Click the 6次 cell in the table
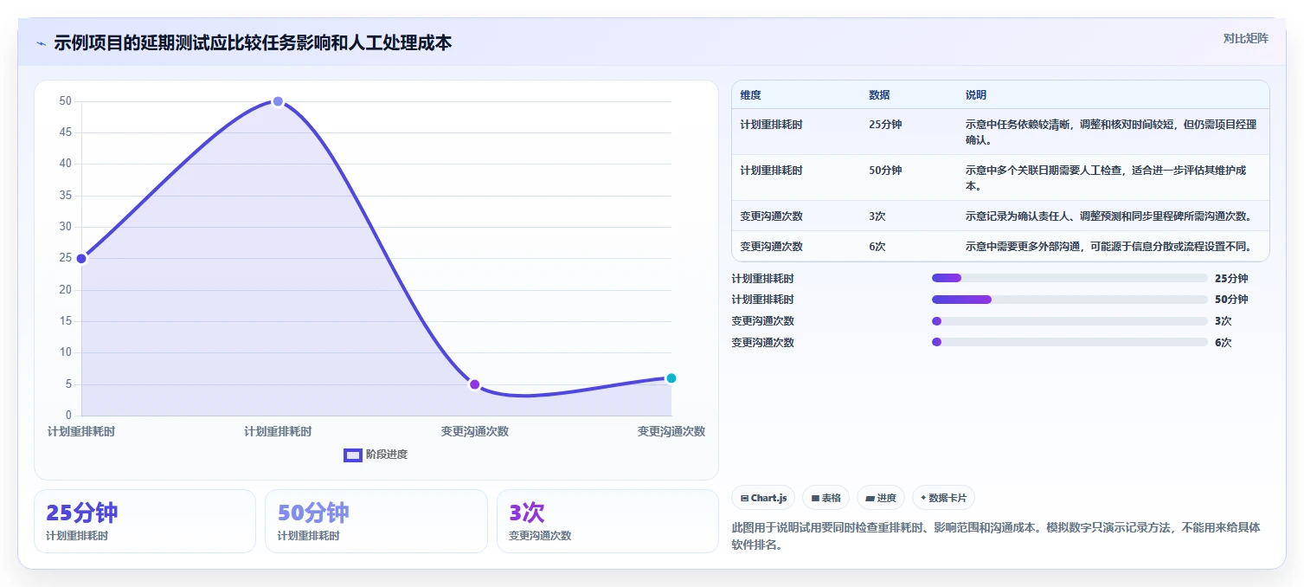1304x587 pixels. (x=877, y=247)
